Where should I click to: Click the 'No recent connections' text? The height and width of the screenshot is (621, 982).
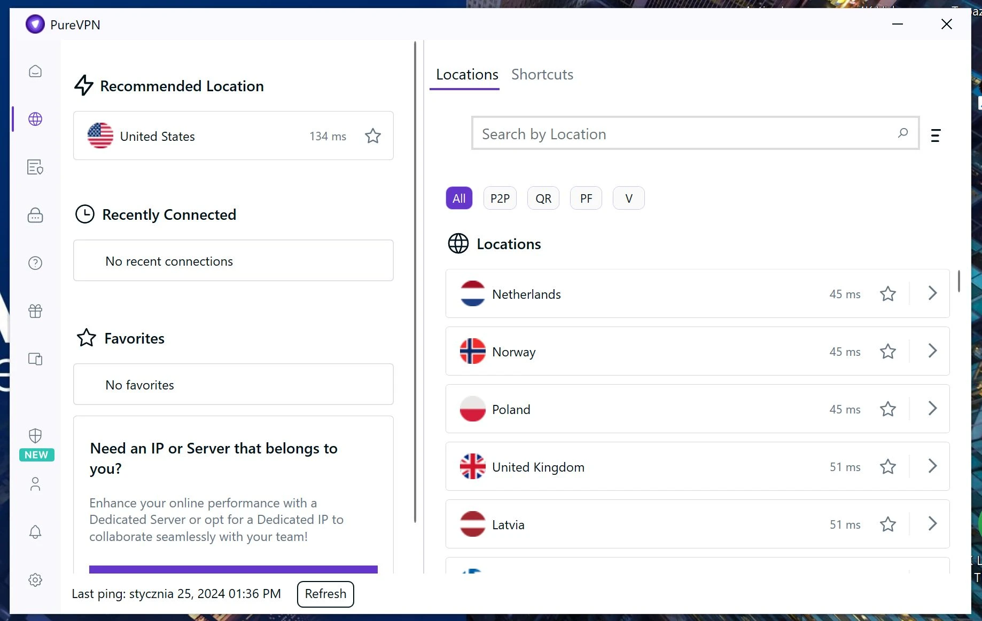click(169, 261)
